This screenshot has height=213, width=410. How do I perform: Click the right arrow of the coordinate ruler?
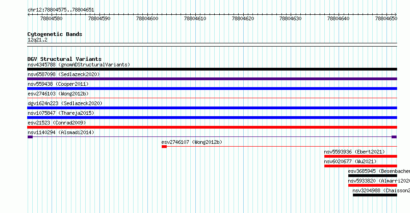point(396,15)
